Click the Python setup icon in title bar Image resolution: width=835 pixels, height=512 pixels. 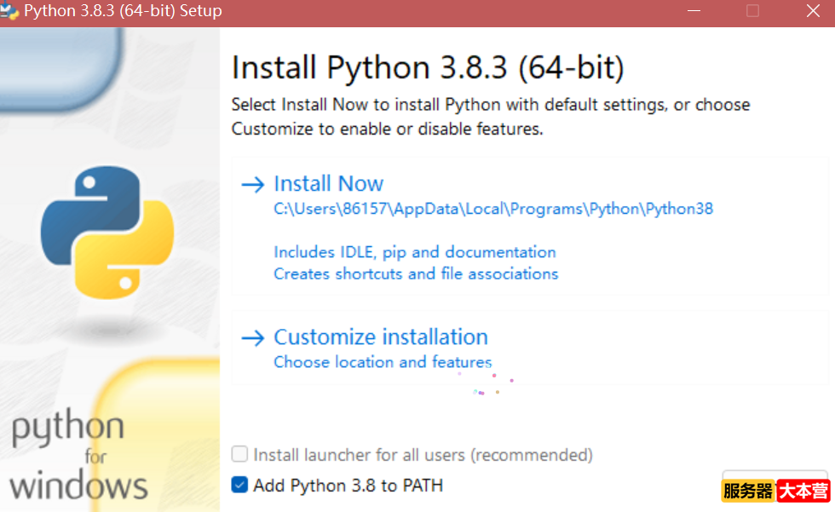[9, 10]
